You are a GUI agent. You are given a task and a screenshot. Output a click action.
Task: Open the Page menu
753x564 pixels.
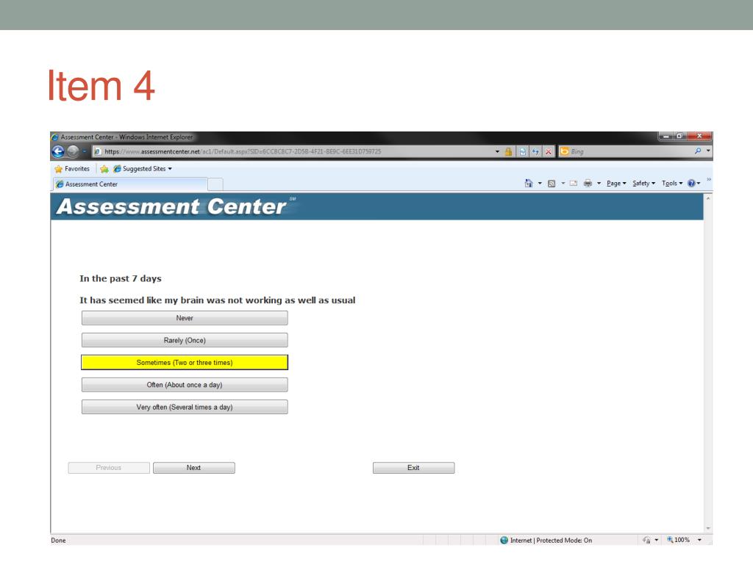pos(616,183)
